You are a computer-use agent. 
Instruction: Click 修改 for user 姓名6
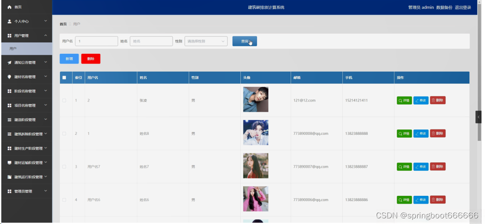(x=421, y=200)
